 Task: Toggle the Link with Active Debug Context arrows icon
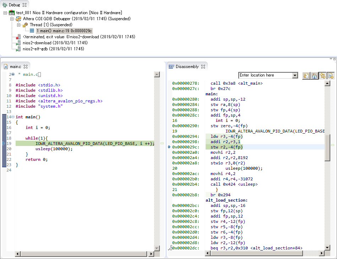pos(322,75)
